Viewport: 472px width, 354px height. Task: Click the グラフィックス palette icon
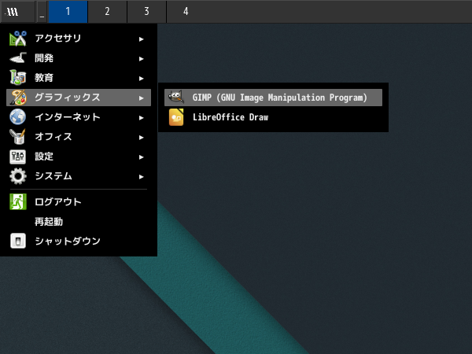(x=18, y=98)
